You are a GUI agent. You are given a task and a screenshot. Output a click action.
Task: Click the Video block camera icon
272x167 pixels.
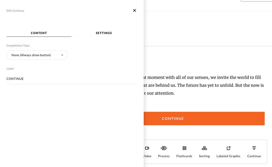coord(147,148)
